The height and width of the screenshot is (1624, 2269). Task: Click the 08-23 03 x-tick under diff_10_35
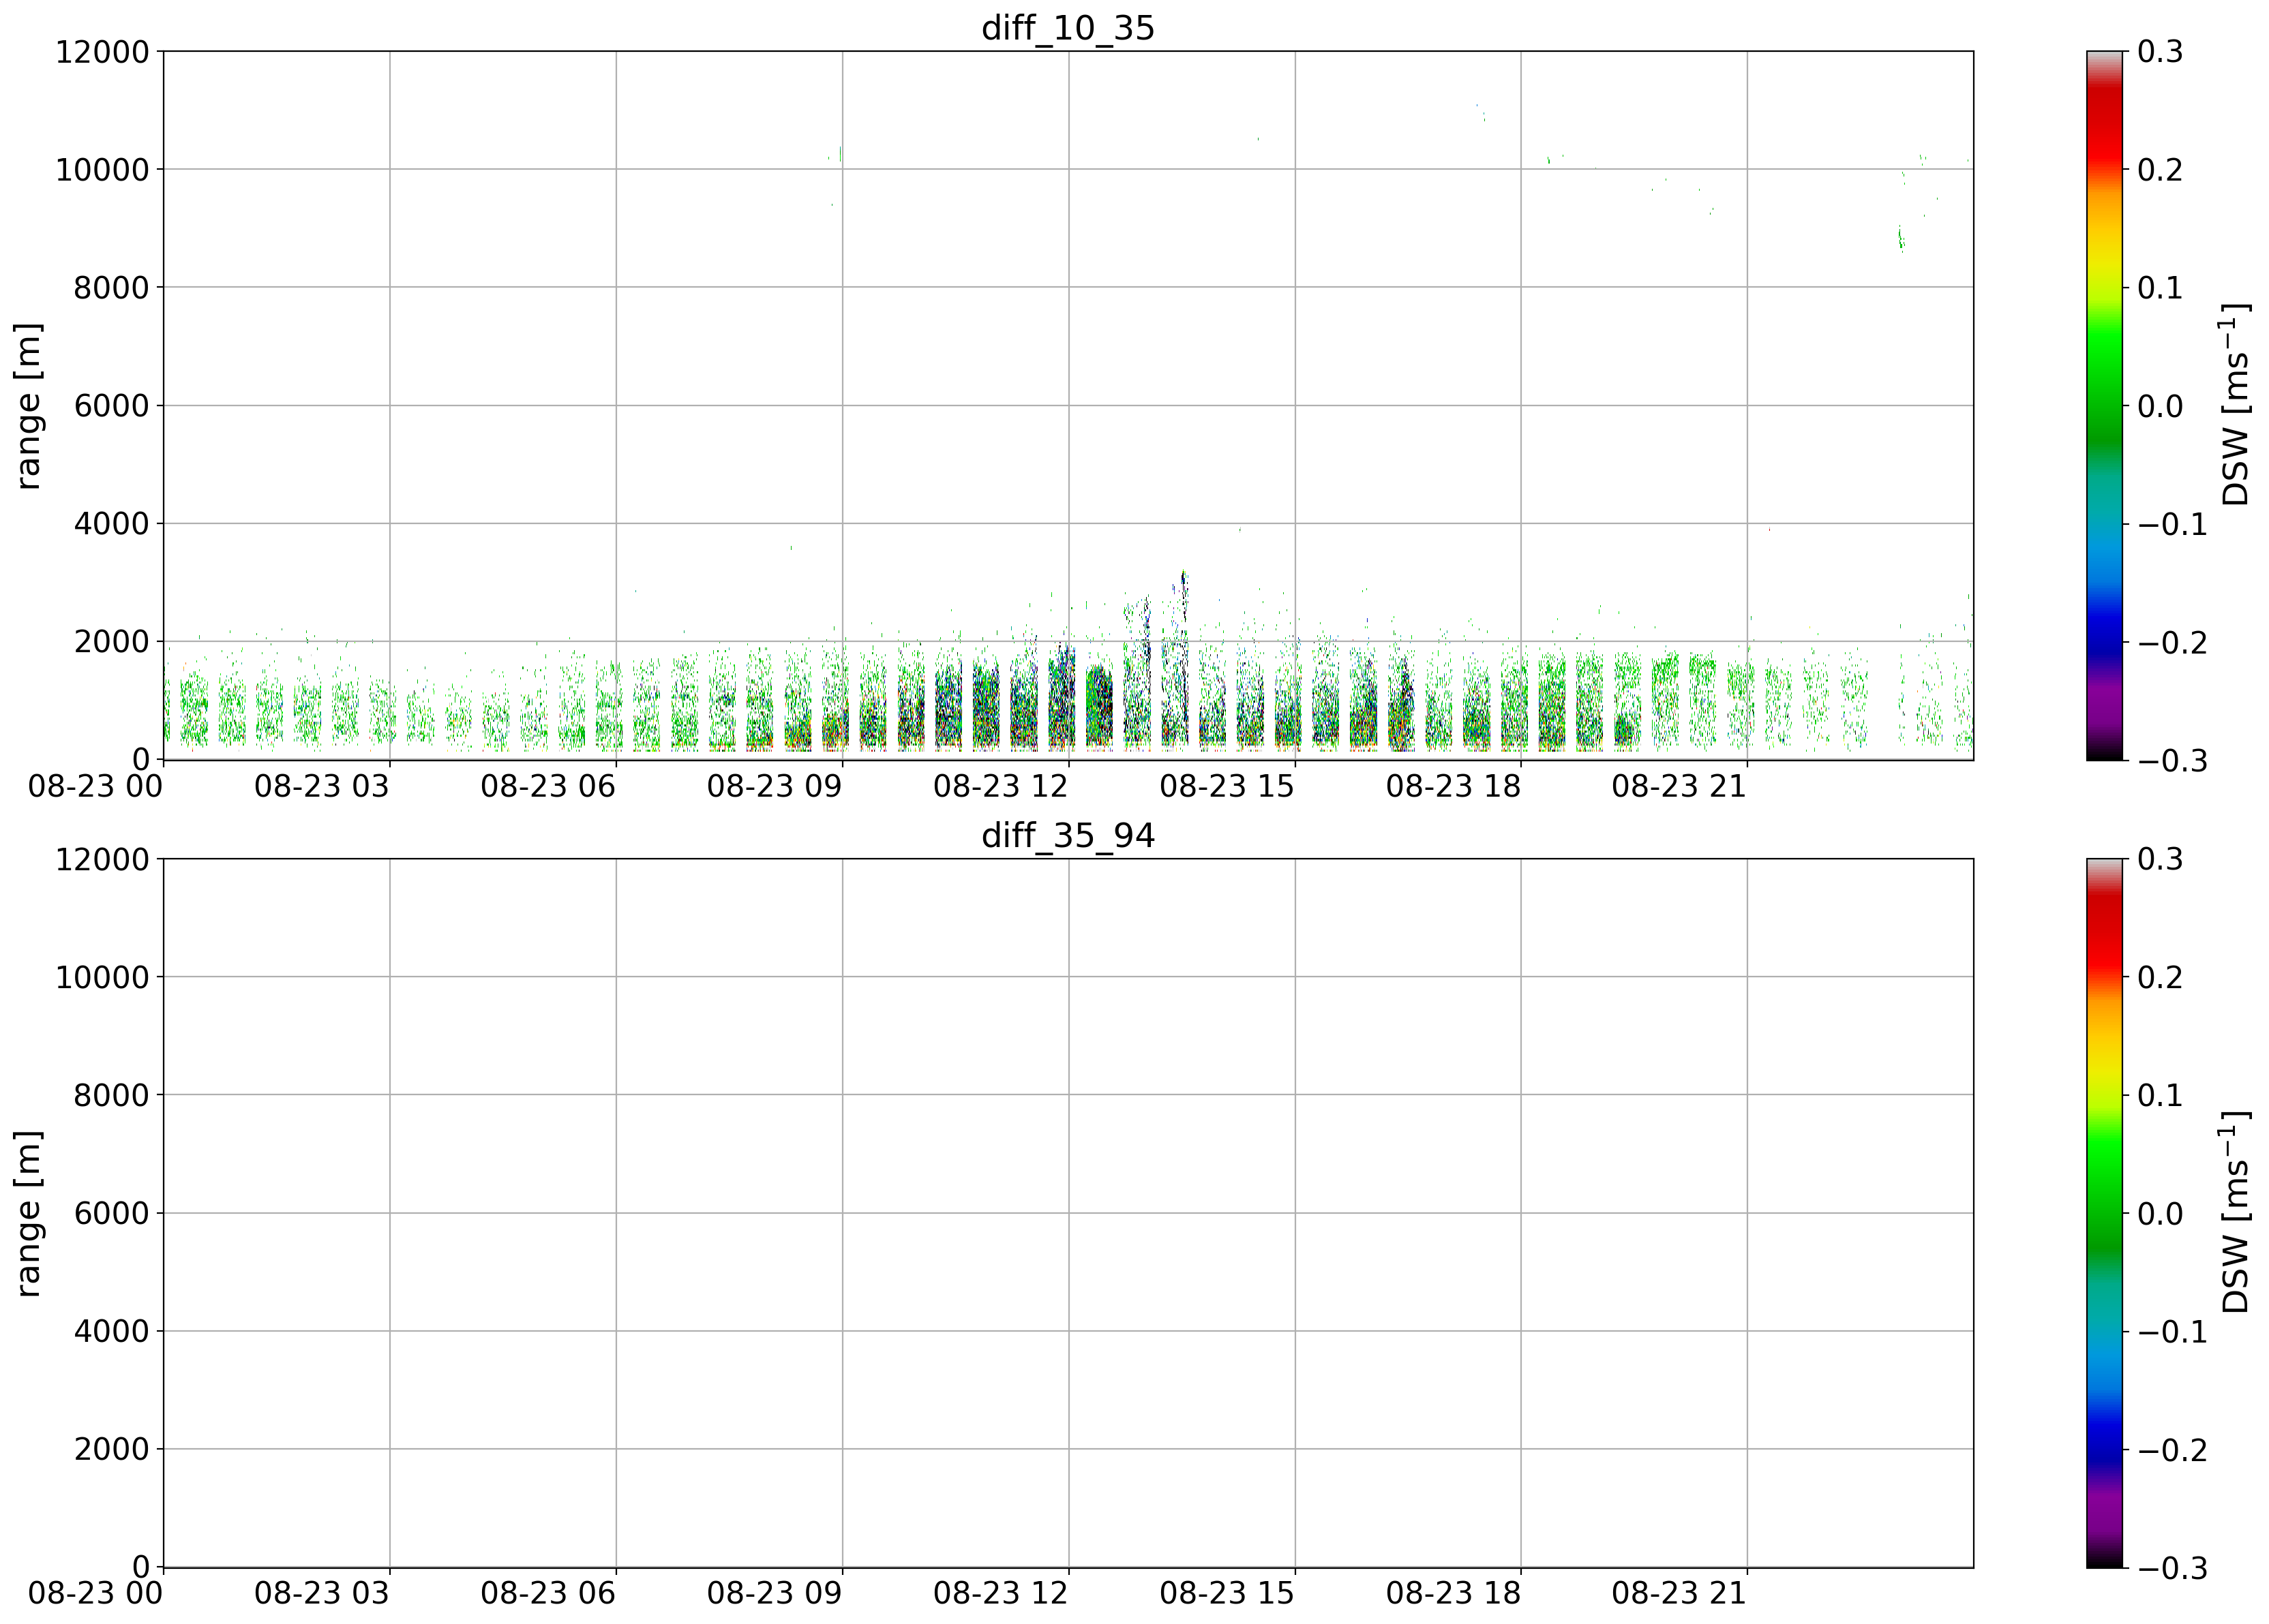(x=321, y=786)
